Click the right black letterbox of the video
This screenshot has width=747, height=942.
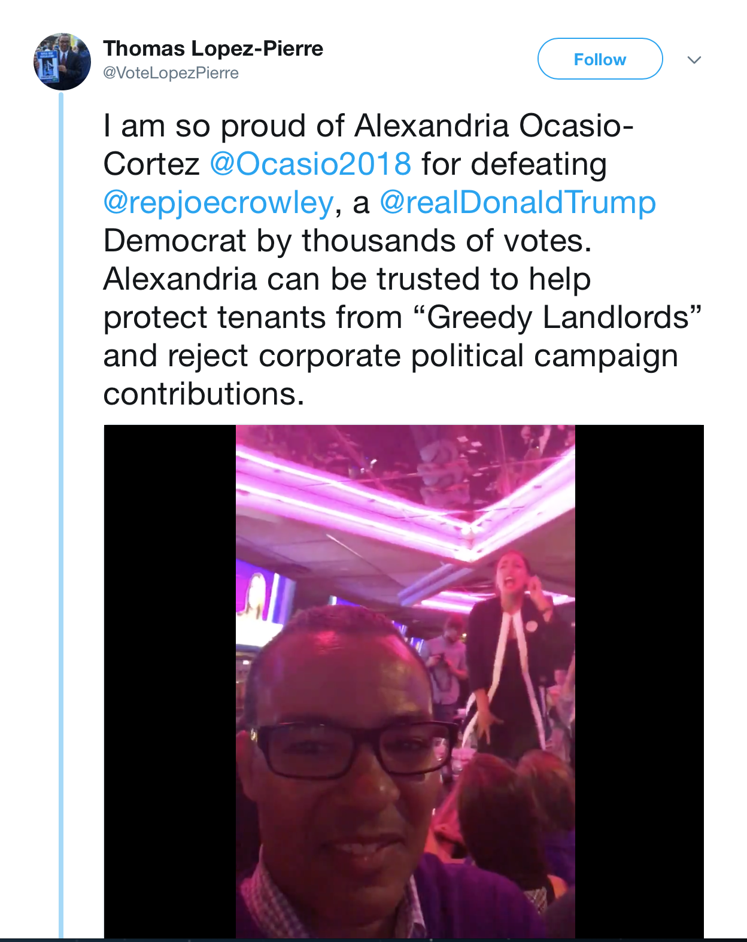point(639,682)
